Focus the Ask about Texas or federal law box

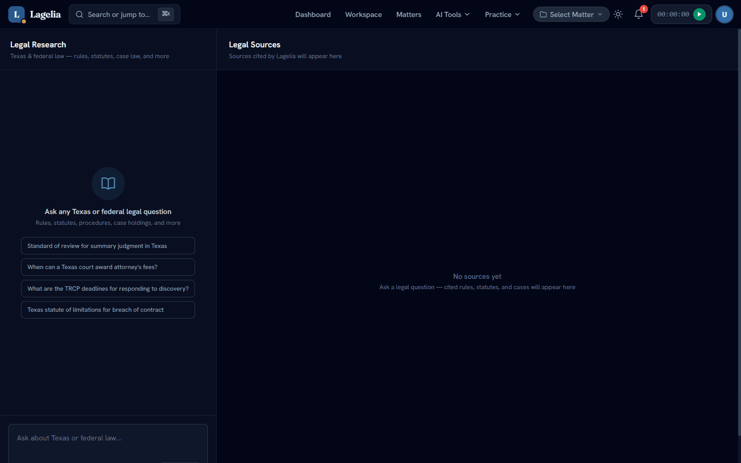tap(108, 443)
